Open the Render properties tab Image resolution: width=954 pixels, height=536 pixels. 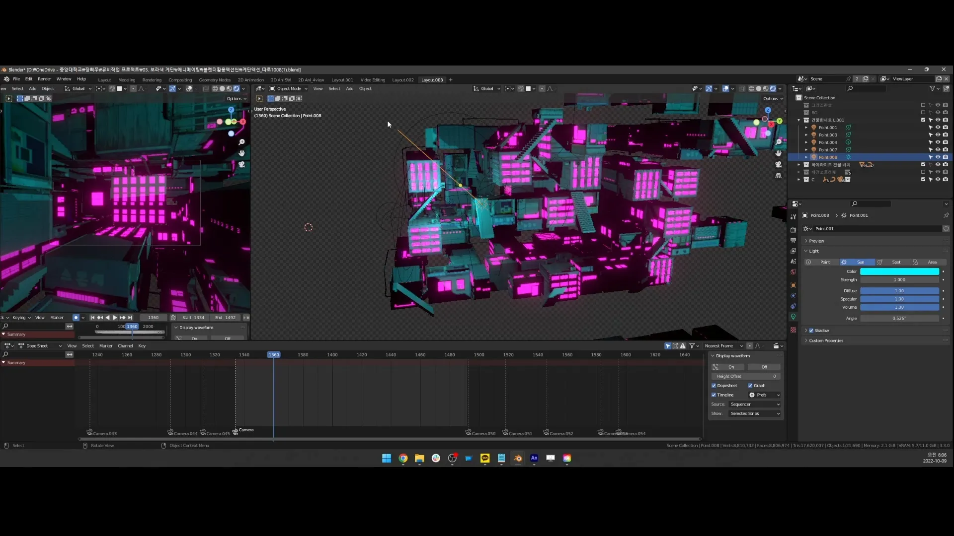(x=793, y=230)
